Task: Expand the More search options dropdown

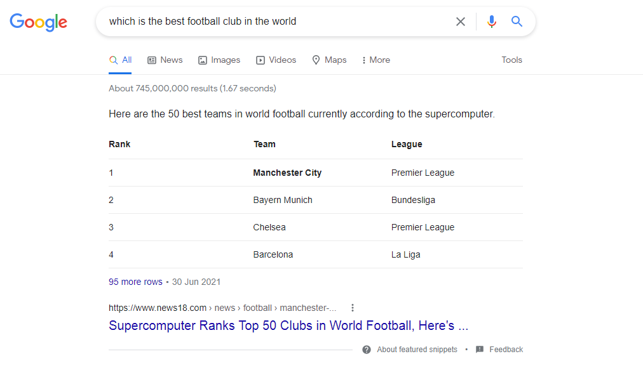Action: tap(376, 60)
